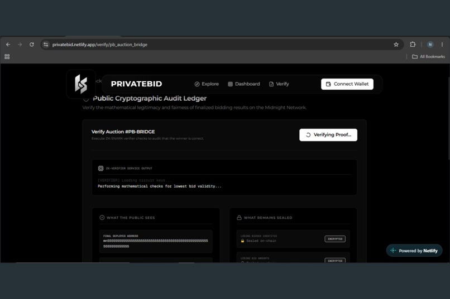The image size is (450, 299).
Task: Bookmark this page with the star icon
Action: coord(396,45)
